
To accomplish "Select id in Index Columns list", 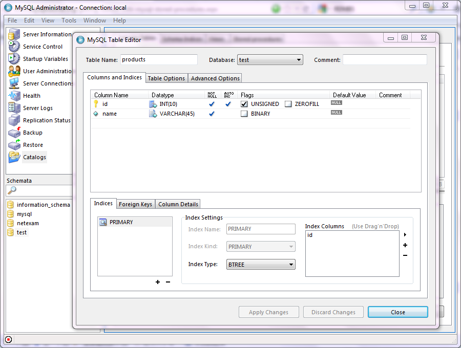I will click(310, 235).
